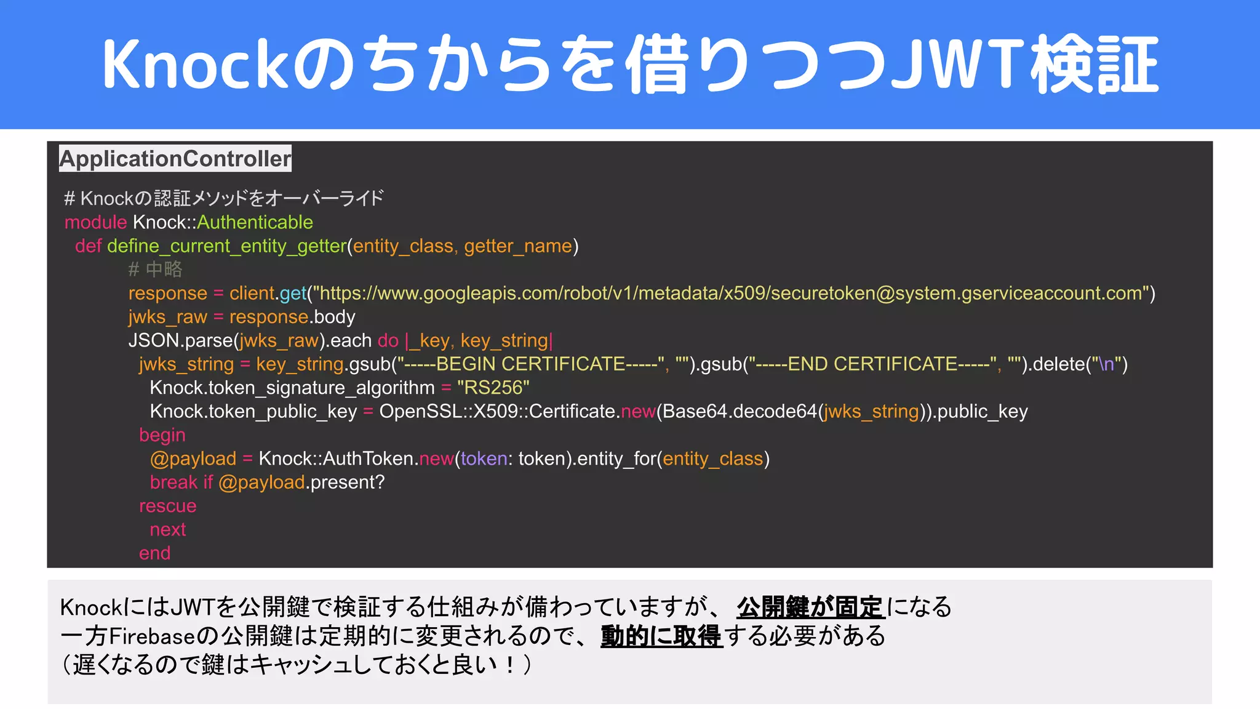The height and width of the screenshot is (709, 1260).
Task: Click the 'def define_current_entity_getter' line
Action: [327, 246]
